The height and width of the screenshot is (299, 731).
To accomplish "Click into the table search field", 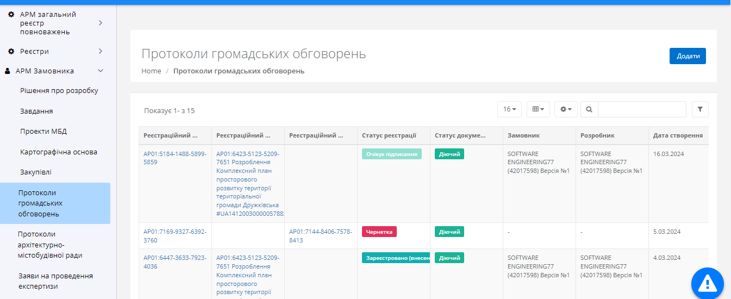I will coord(641,109).
